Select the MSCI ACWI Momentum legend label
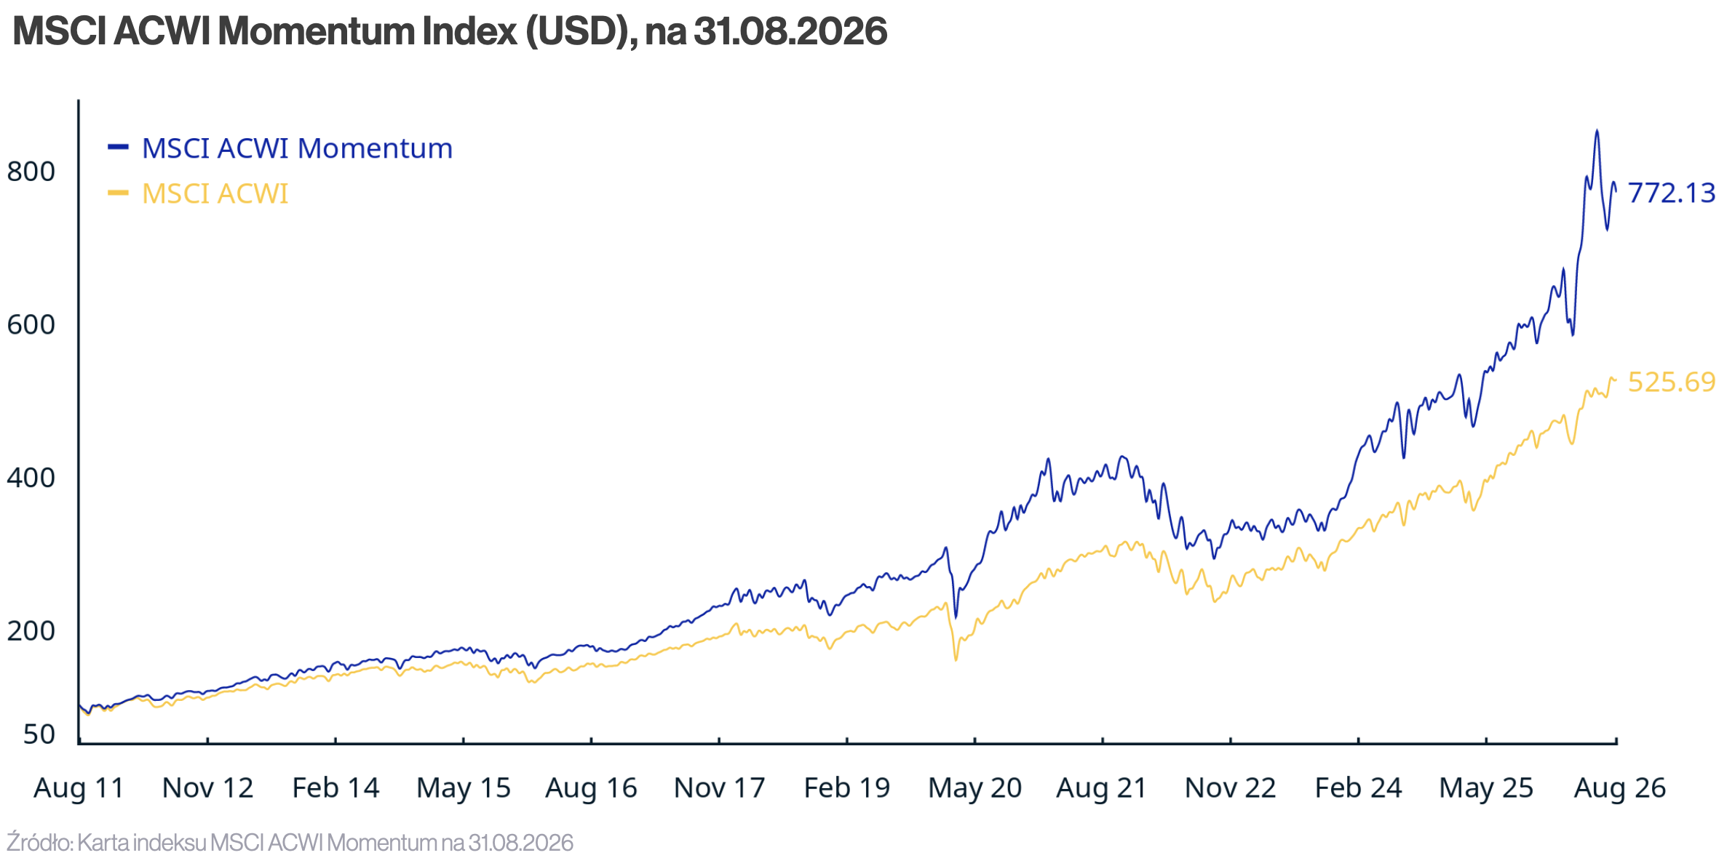Screen dimensions: 1735x858 click(297, 148)
